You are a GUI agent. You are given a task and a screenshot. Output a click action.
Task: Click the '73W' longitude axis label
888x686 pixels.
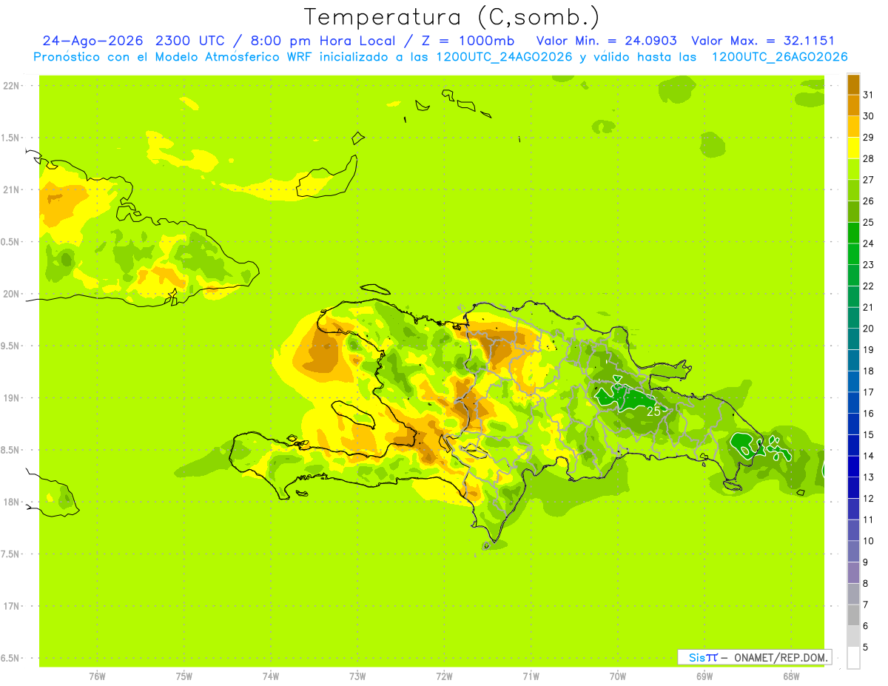click(x=357, y=675)
